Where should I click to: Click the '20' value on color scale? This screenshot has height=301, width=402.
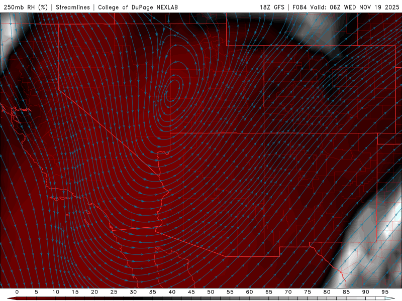(94, 292)
